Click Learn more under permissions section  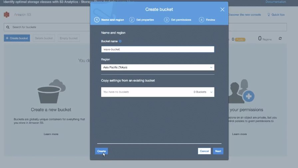click(239, 134)
